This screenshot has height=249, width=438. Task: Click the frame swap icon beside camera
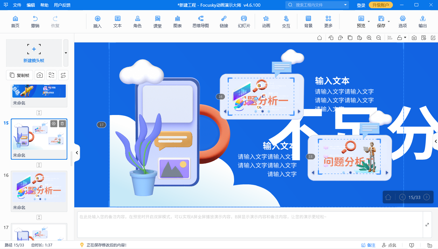tap(51, 75)
